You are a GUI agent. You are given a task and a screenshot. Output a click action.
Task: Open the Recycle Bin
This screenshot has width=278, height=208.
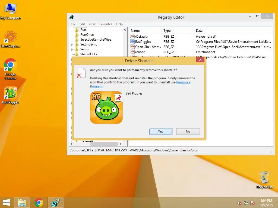click(264, 180)
